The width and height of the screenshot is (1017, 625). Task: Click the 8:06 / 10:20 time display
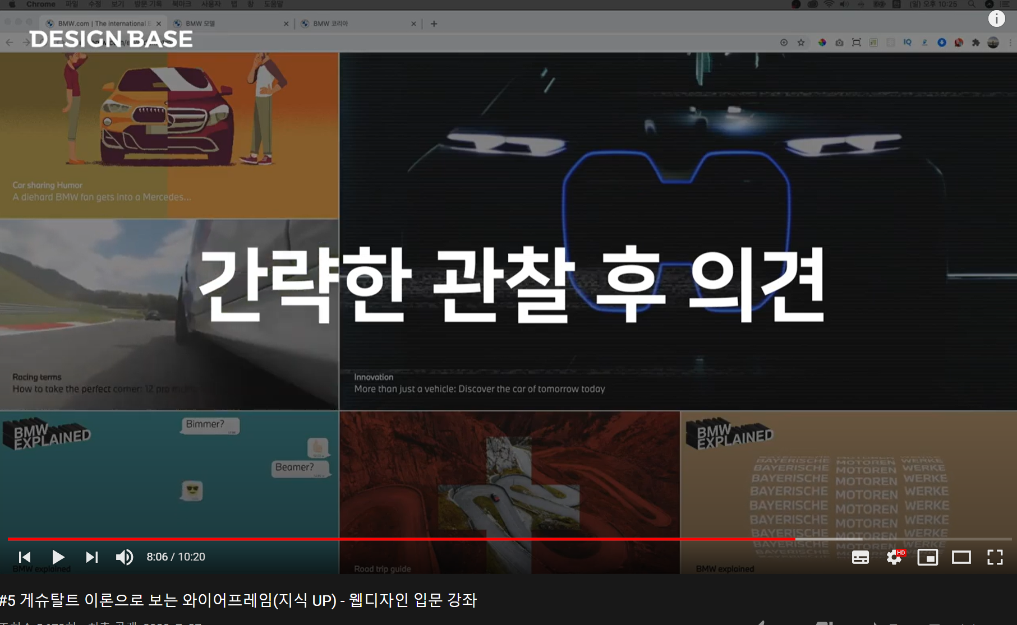[x=176, y=557]
